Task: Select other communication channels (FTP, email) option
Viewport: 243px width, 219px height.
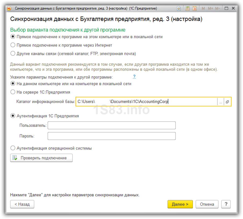Action: (13, 53)
